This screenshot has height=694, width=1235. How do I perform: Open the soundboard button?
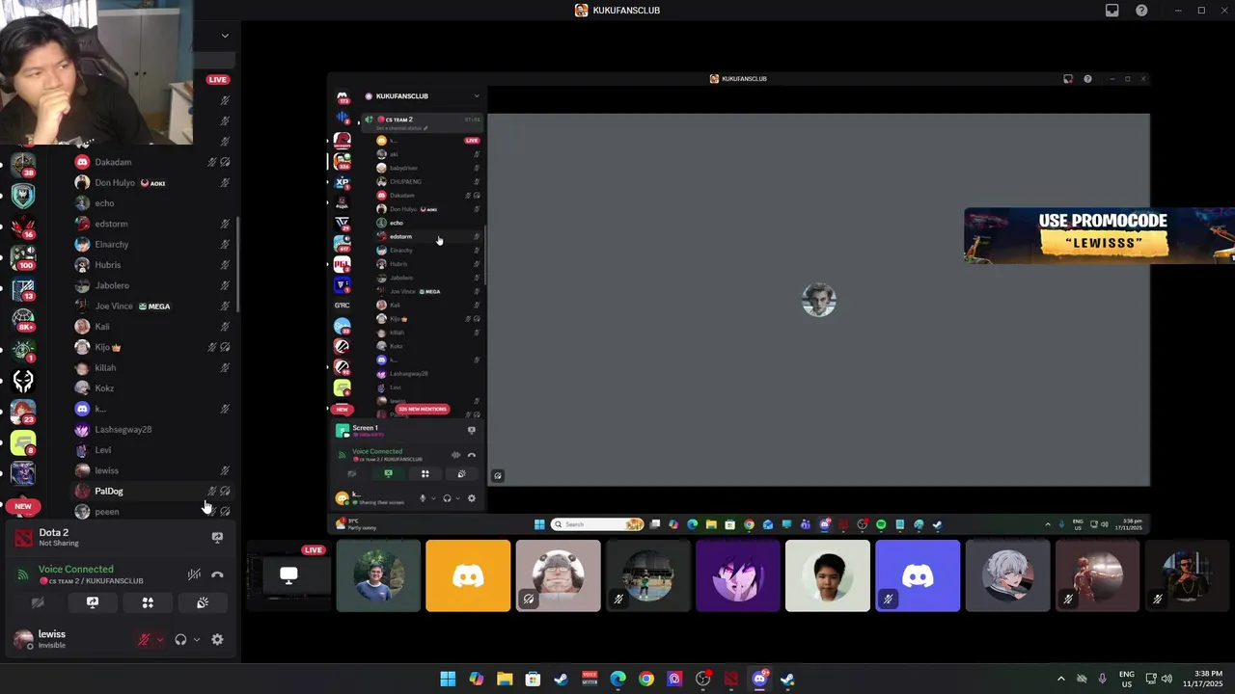[203, 602]
